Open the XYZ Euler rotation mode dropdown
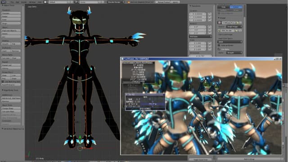 (x=200, y=36)
